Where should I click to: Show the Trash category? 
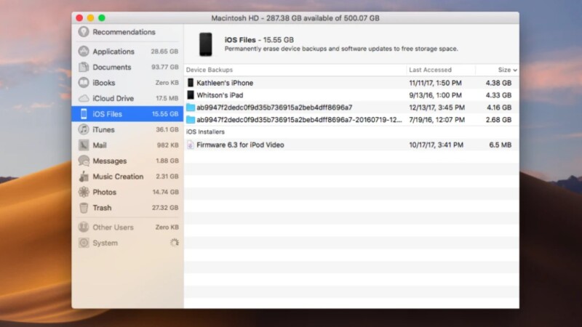click(x=128, y=208)
